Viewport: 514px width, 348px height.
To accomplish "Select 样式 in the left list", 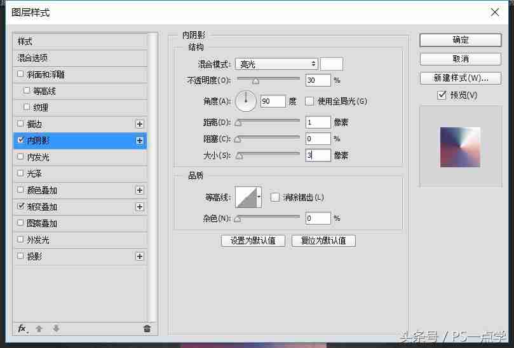I will [80, 41].
